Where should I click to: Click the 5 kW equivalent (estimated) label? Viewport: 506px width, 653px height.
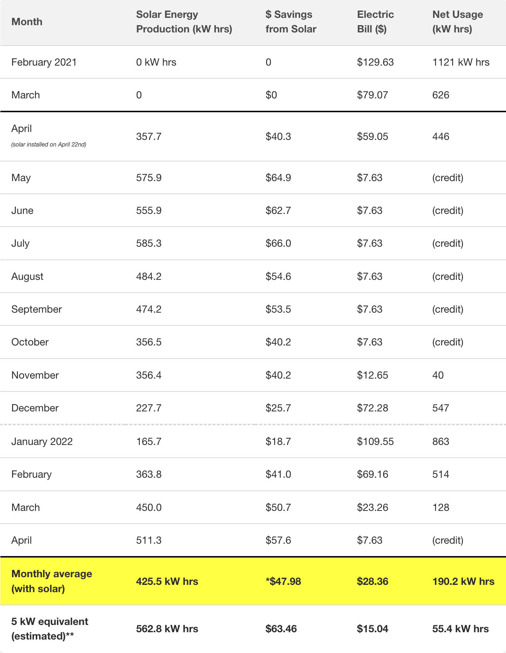(x=50, y=629)
